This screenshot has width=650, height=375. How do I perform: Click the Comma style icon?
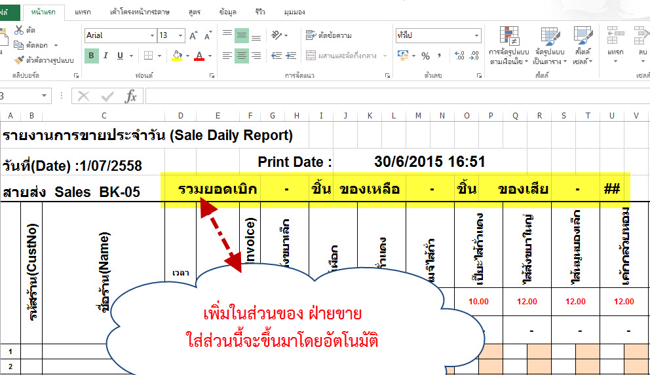click(x=438, y=56)
